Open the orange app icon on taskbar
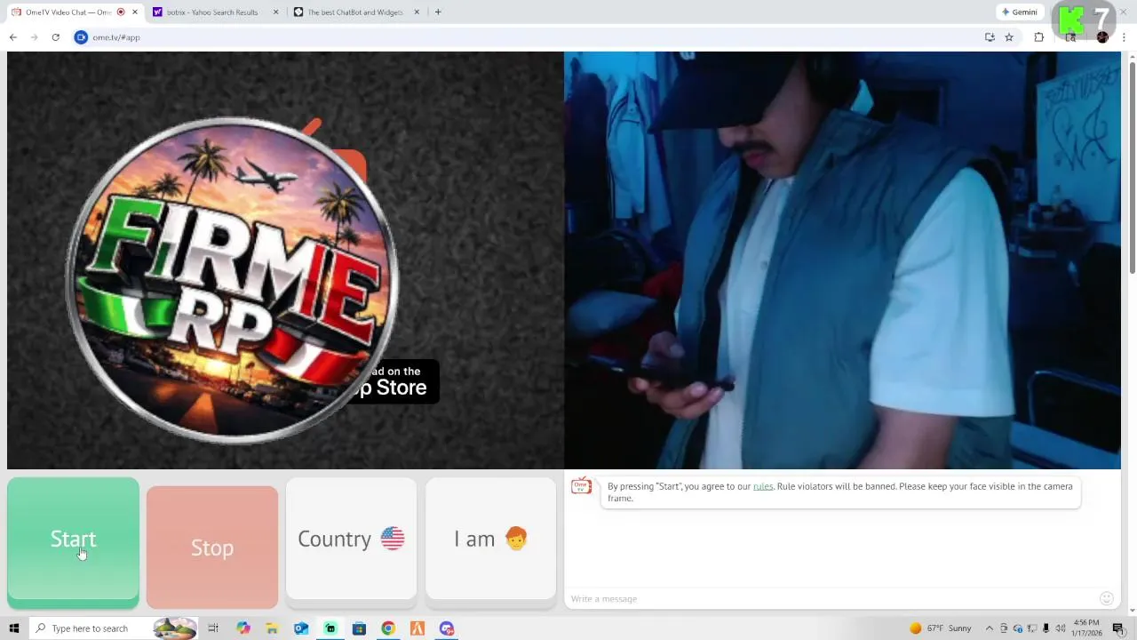Image resolution: width=1137 pixels, height=640 pixels. coord(417,628)
